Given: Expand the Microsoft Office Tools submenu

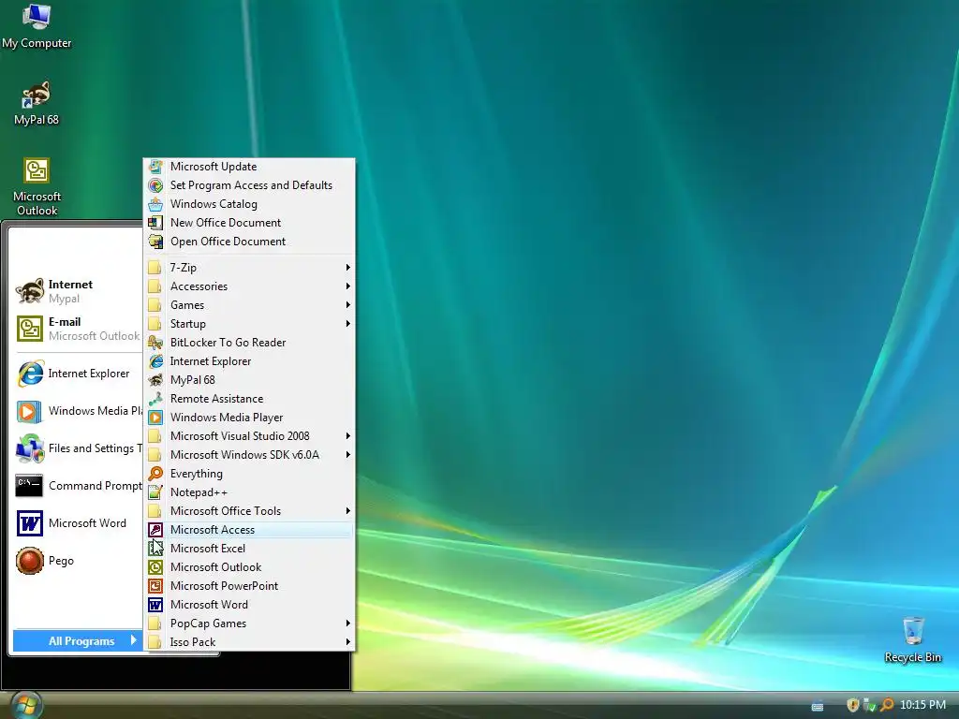Looking at the screenshot, I should point(249,511).
